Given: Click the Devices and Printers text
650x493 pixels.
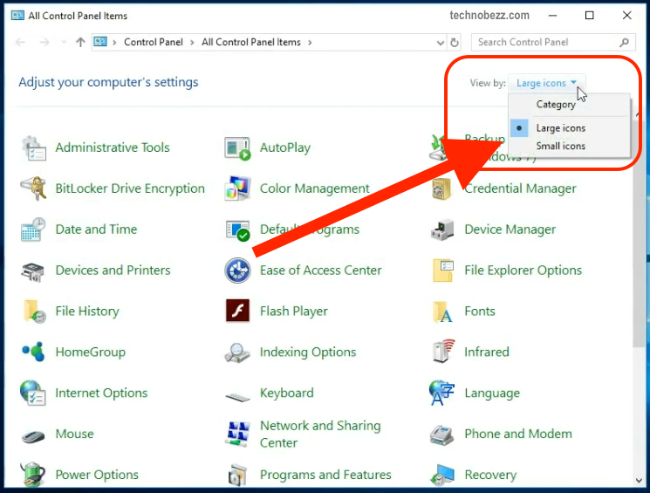Looking at the screenshot, I should 113,270.
